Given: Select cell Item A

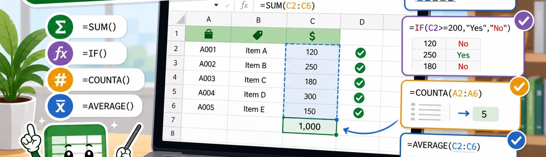Looking at the screenshot, I should point(256,51).
